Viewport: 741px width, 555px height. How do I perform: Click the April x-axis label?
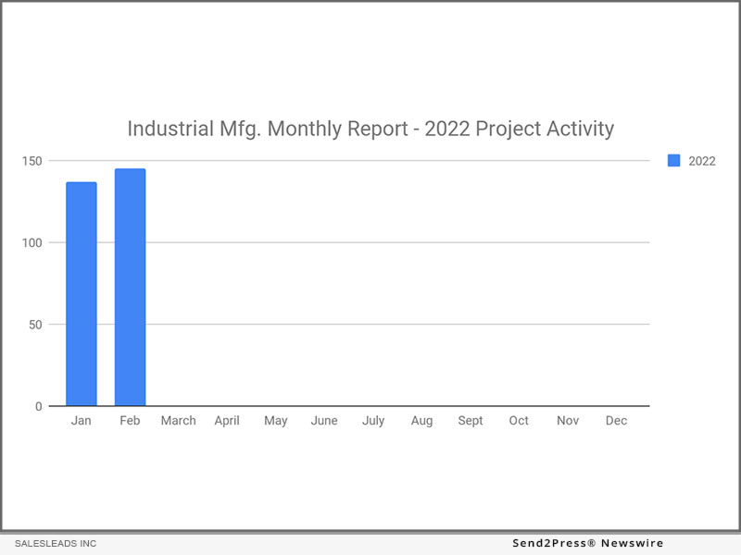(x=227, y=421)
